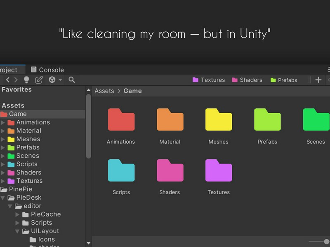Expand the Material folder in the tree
This screenshot has width=330, height=247.
3,131
